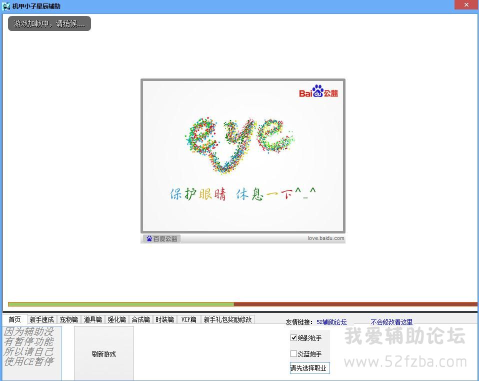This screenshot has height=381, width=479.
Task: Click the Baidu 公益 paw logo
Action: [318, 91]
